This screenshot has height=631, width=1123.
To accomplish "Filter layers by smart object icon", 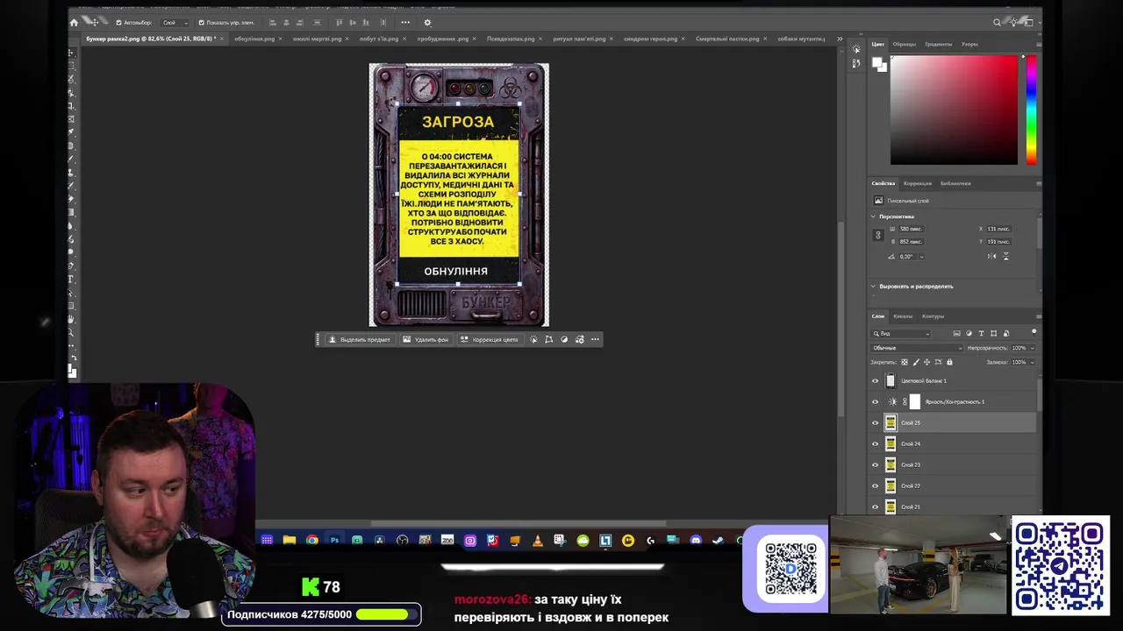I will click(1006, 333).
